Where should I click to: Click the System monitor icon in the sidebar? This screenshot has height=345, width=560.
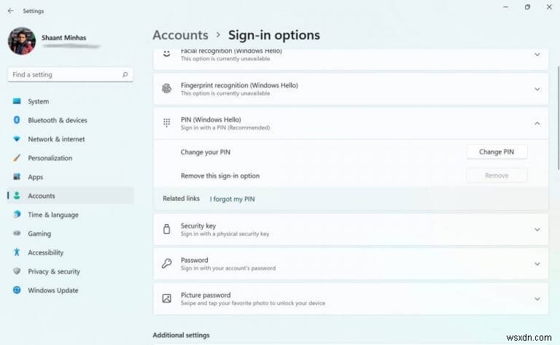tap(17, 101)
